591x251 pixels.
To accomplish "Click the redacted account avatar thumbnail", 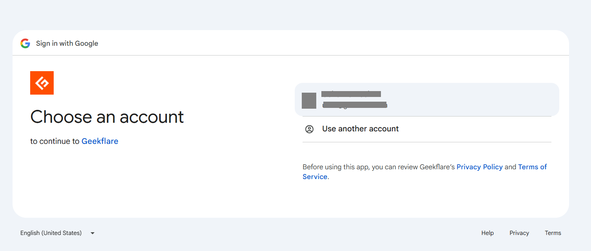I will coord(309,100).
